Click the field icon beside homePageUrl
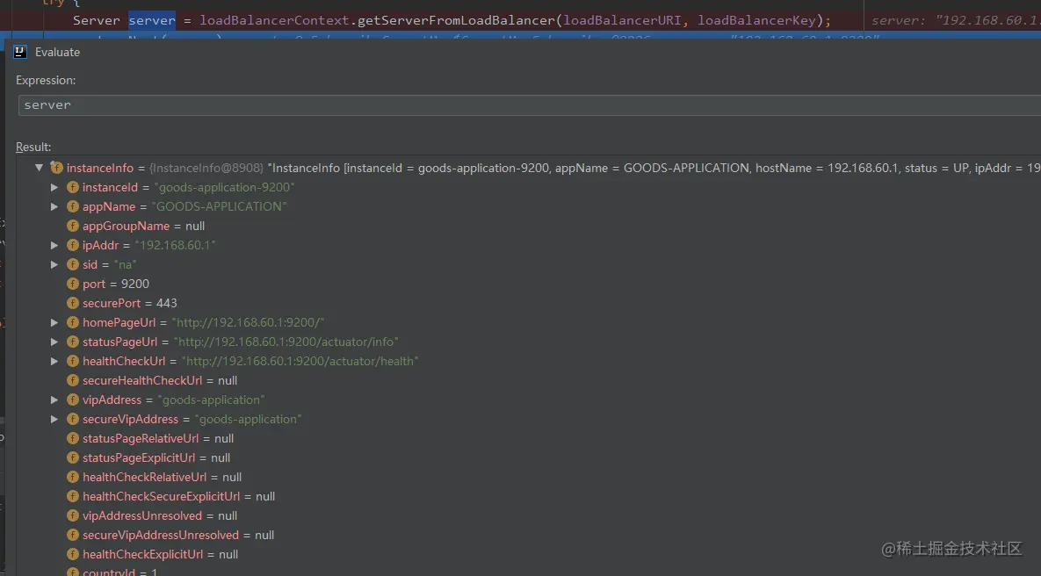 73,322
